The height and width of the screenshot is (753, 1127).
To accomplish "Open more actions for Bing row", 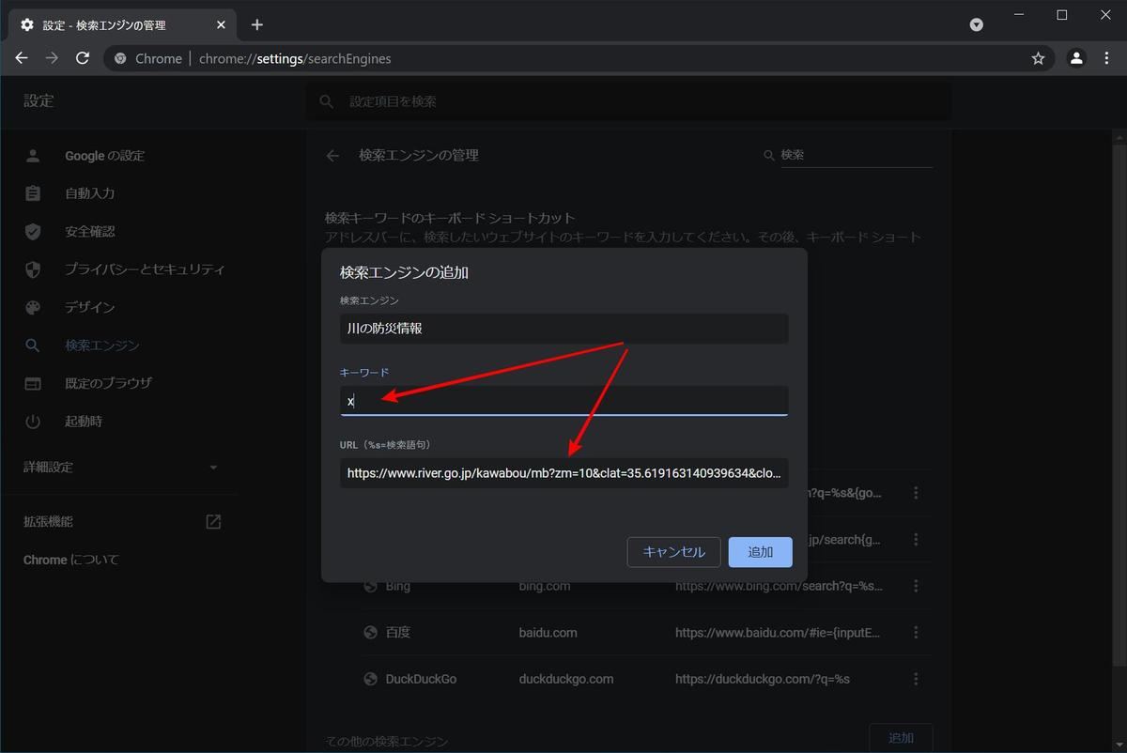I will point(916,586).
